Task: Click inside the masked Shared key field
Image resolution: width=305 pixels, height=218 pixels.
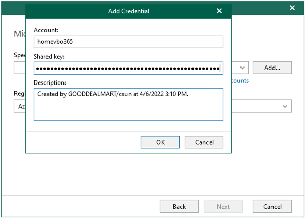Action: point(129,68)
